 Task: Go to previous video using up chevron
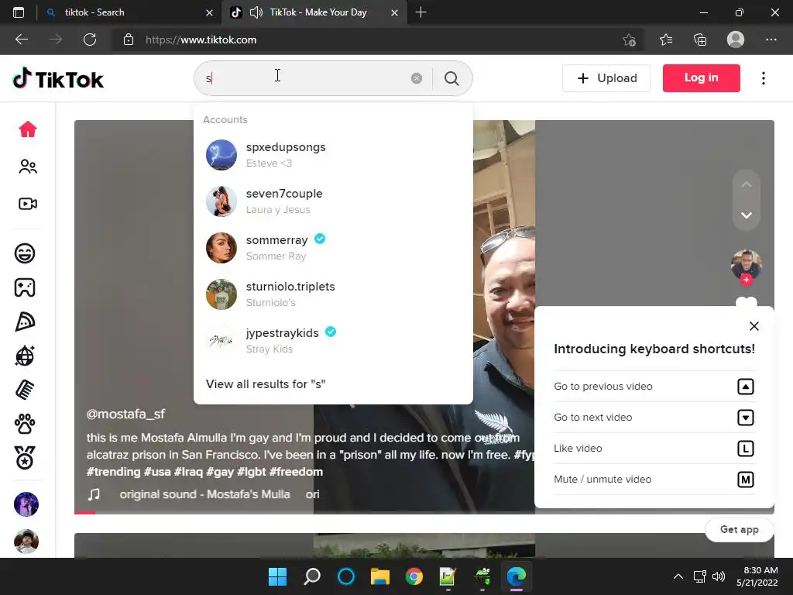tap(746, 184)
